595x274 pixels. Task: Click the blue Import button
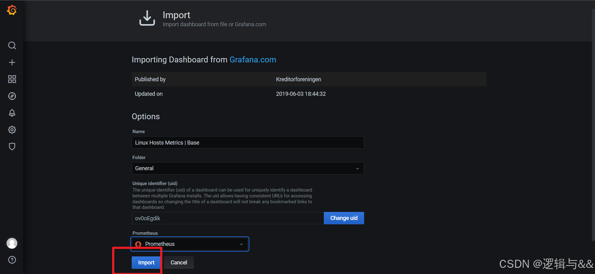pos(146,263)
